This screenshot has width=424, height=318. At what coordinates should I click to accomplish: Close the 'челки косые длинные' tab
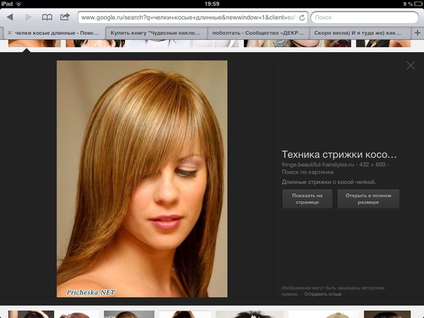9,33
